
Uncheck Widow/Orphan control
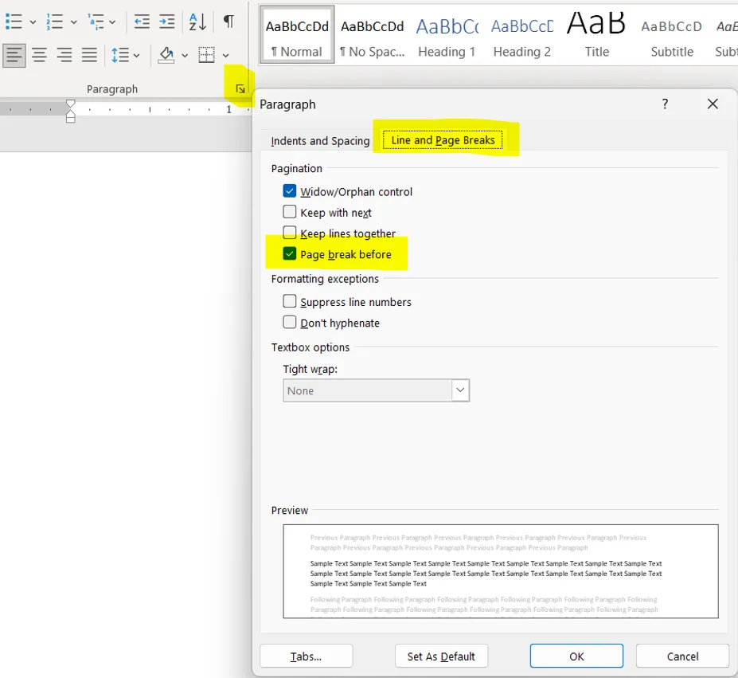point(291,191)
